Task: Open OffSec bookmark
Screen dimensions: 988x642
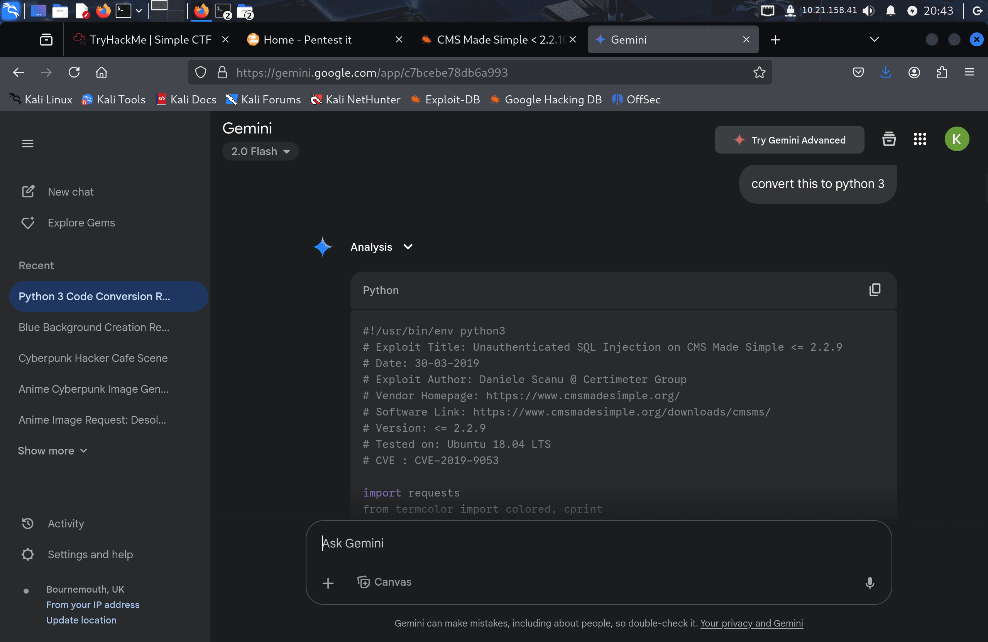Action: pos(636,100)
